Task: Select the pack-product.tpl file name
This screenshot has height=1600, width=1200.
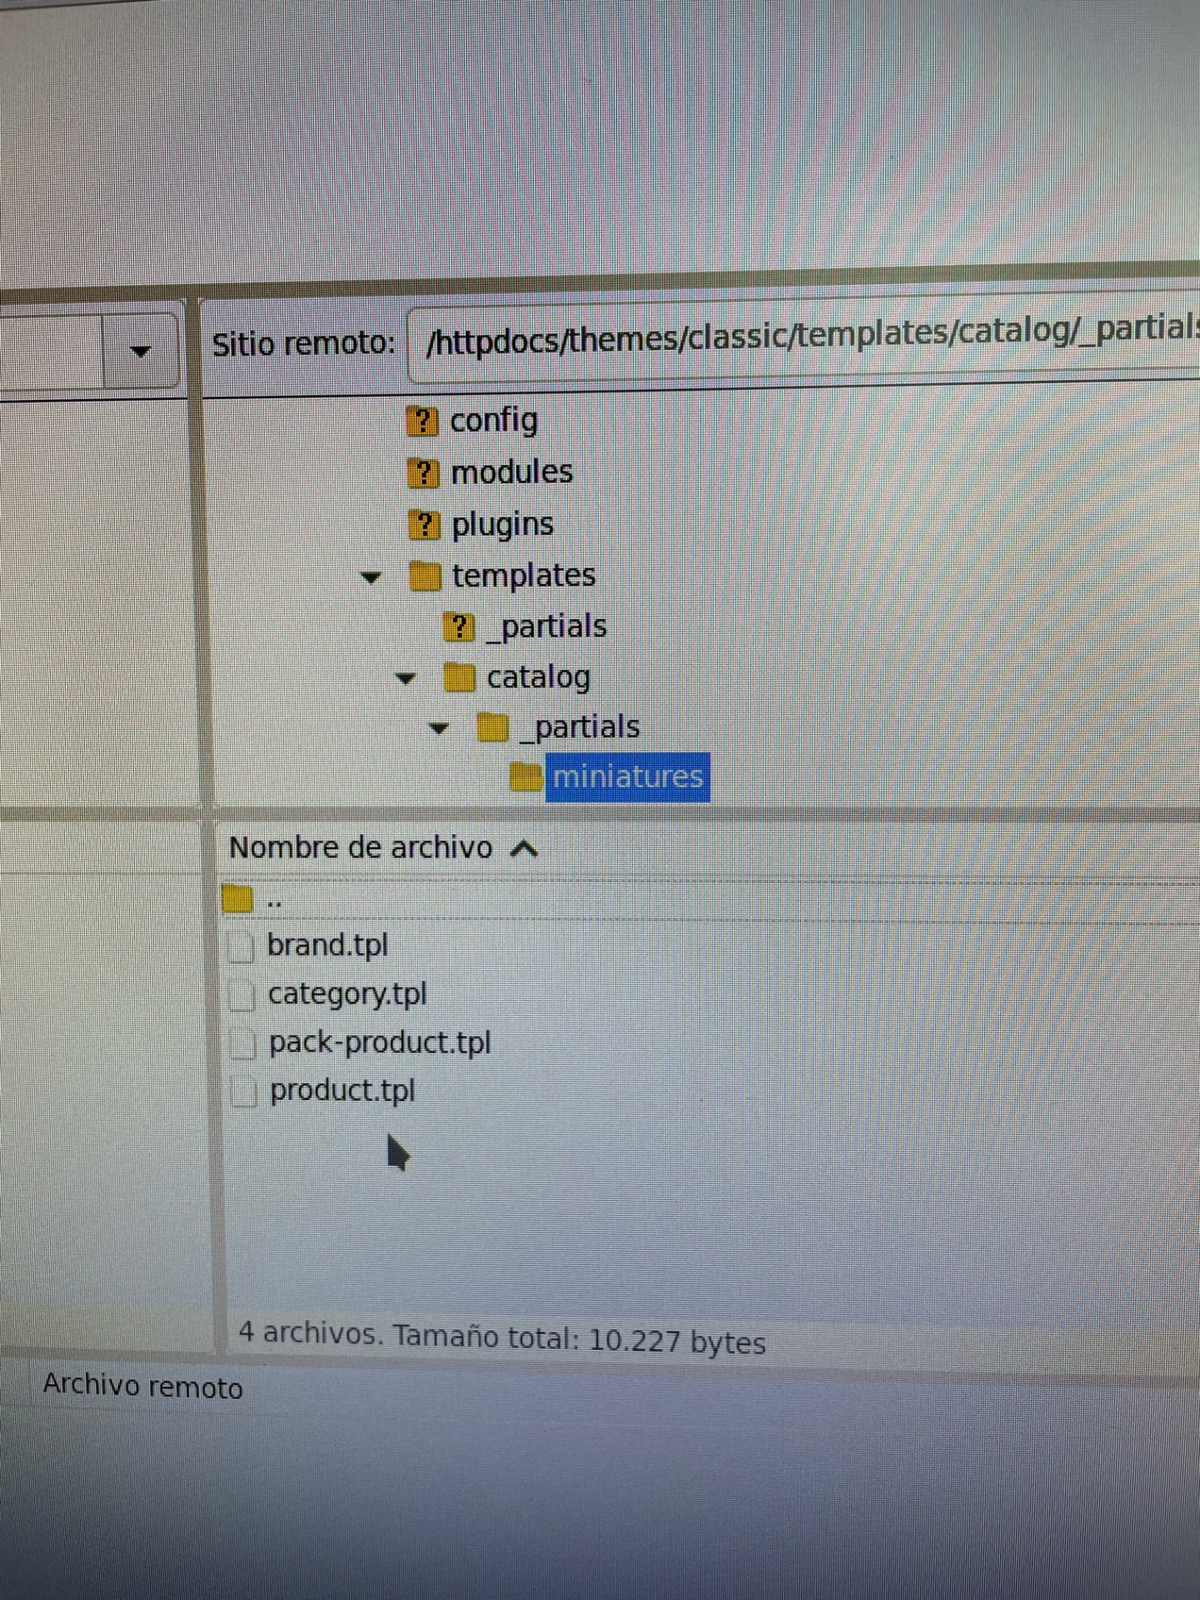Action: (380, 1043)
